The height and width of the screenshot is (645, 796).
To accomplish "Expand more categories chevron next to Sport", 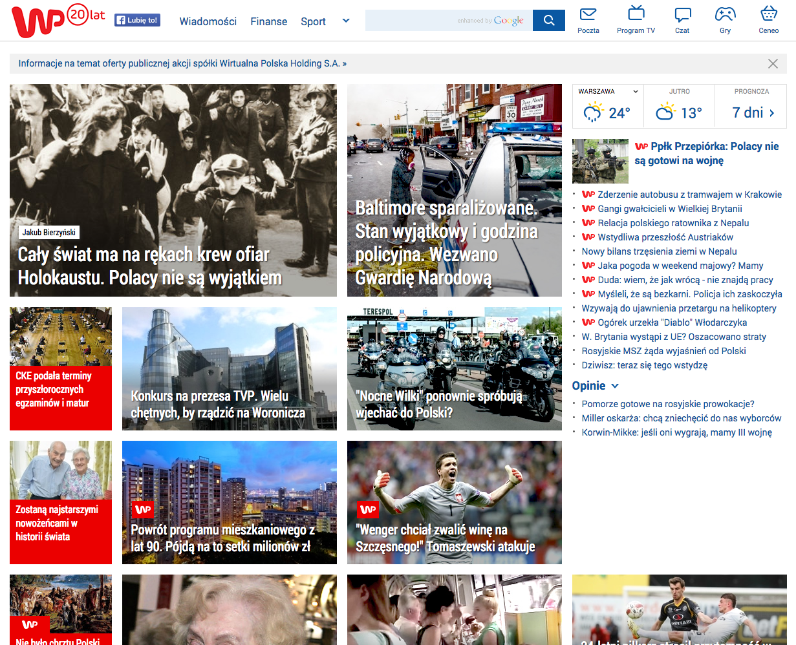I will 346,21.
